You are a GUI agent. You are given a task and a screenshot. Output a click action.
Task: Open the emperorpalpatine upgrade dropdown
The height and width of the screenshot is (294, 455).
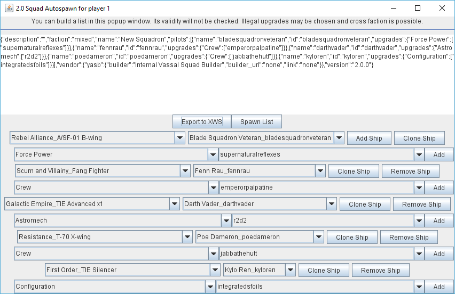321,187
